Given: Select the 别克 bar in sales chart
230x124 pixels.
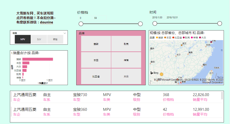Looking at the screenshot, I should [23, 74].
